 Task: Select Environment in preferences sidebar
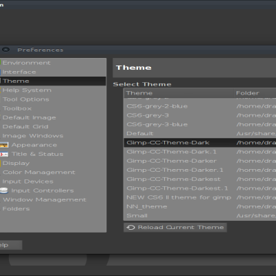(26, 63)
